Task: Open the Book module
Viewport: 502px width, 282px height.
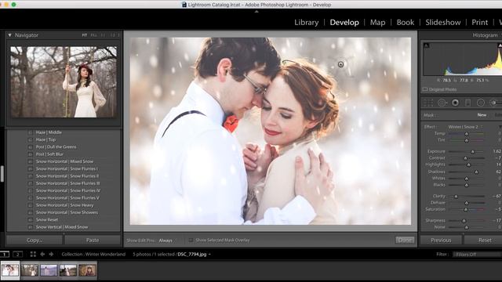Action: [x=406, y=23]
